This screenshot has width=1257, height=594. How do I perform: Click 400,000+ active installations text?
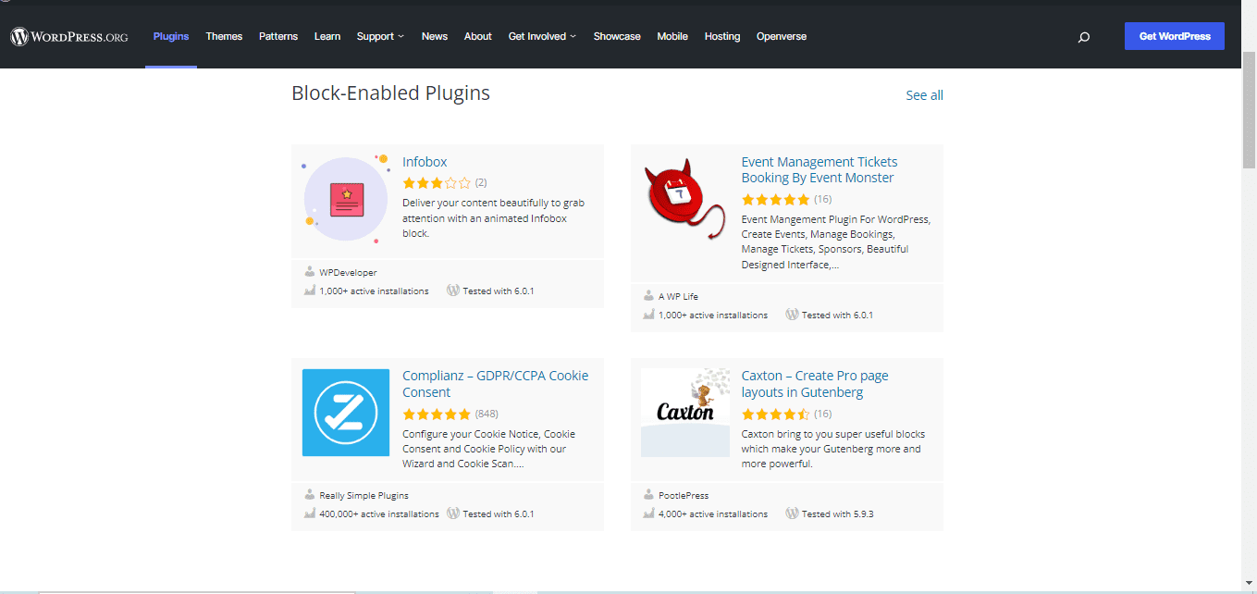[379, 514]
